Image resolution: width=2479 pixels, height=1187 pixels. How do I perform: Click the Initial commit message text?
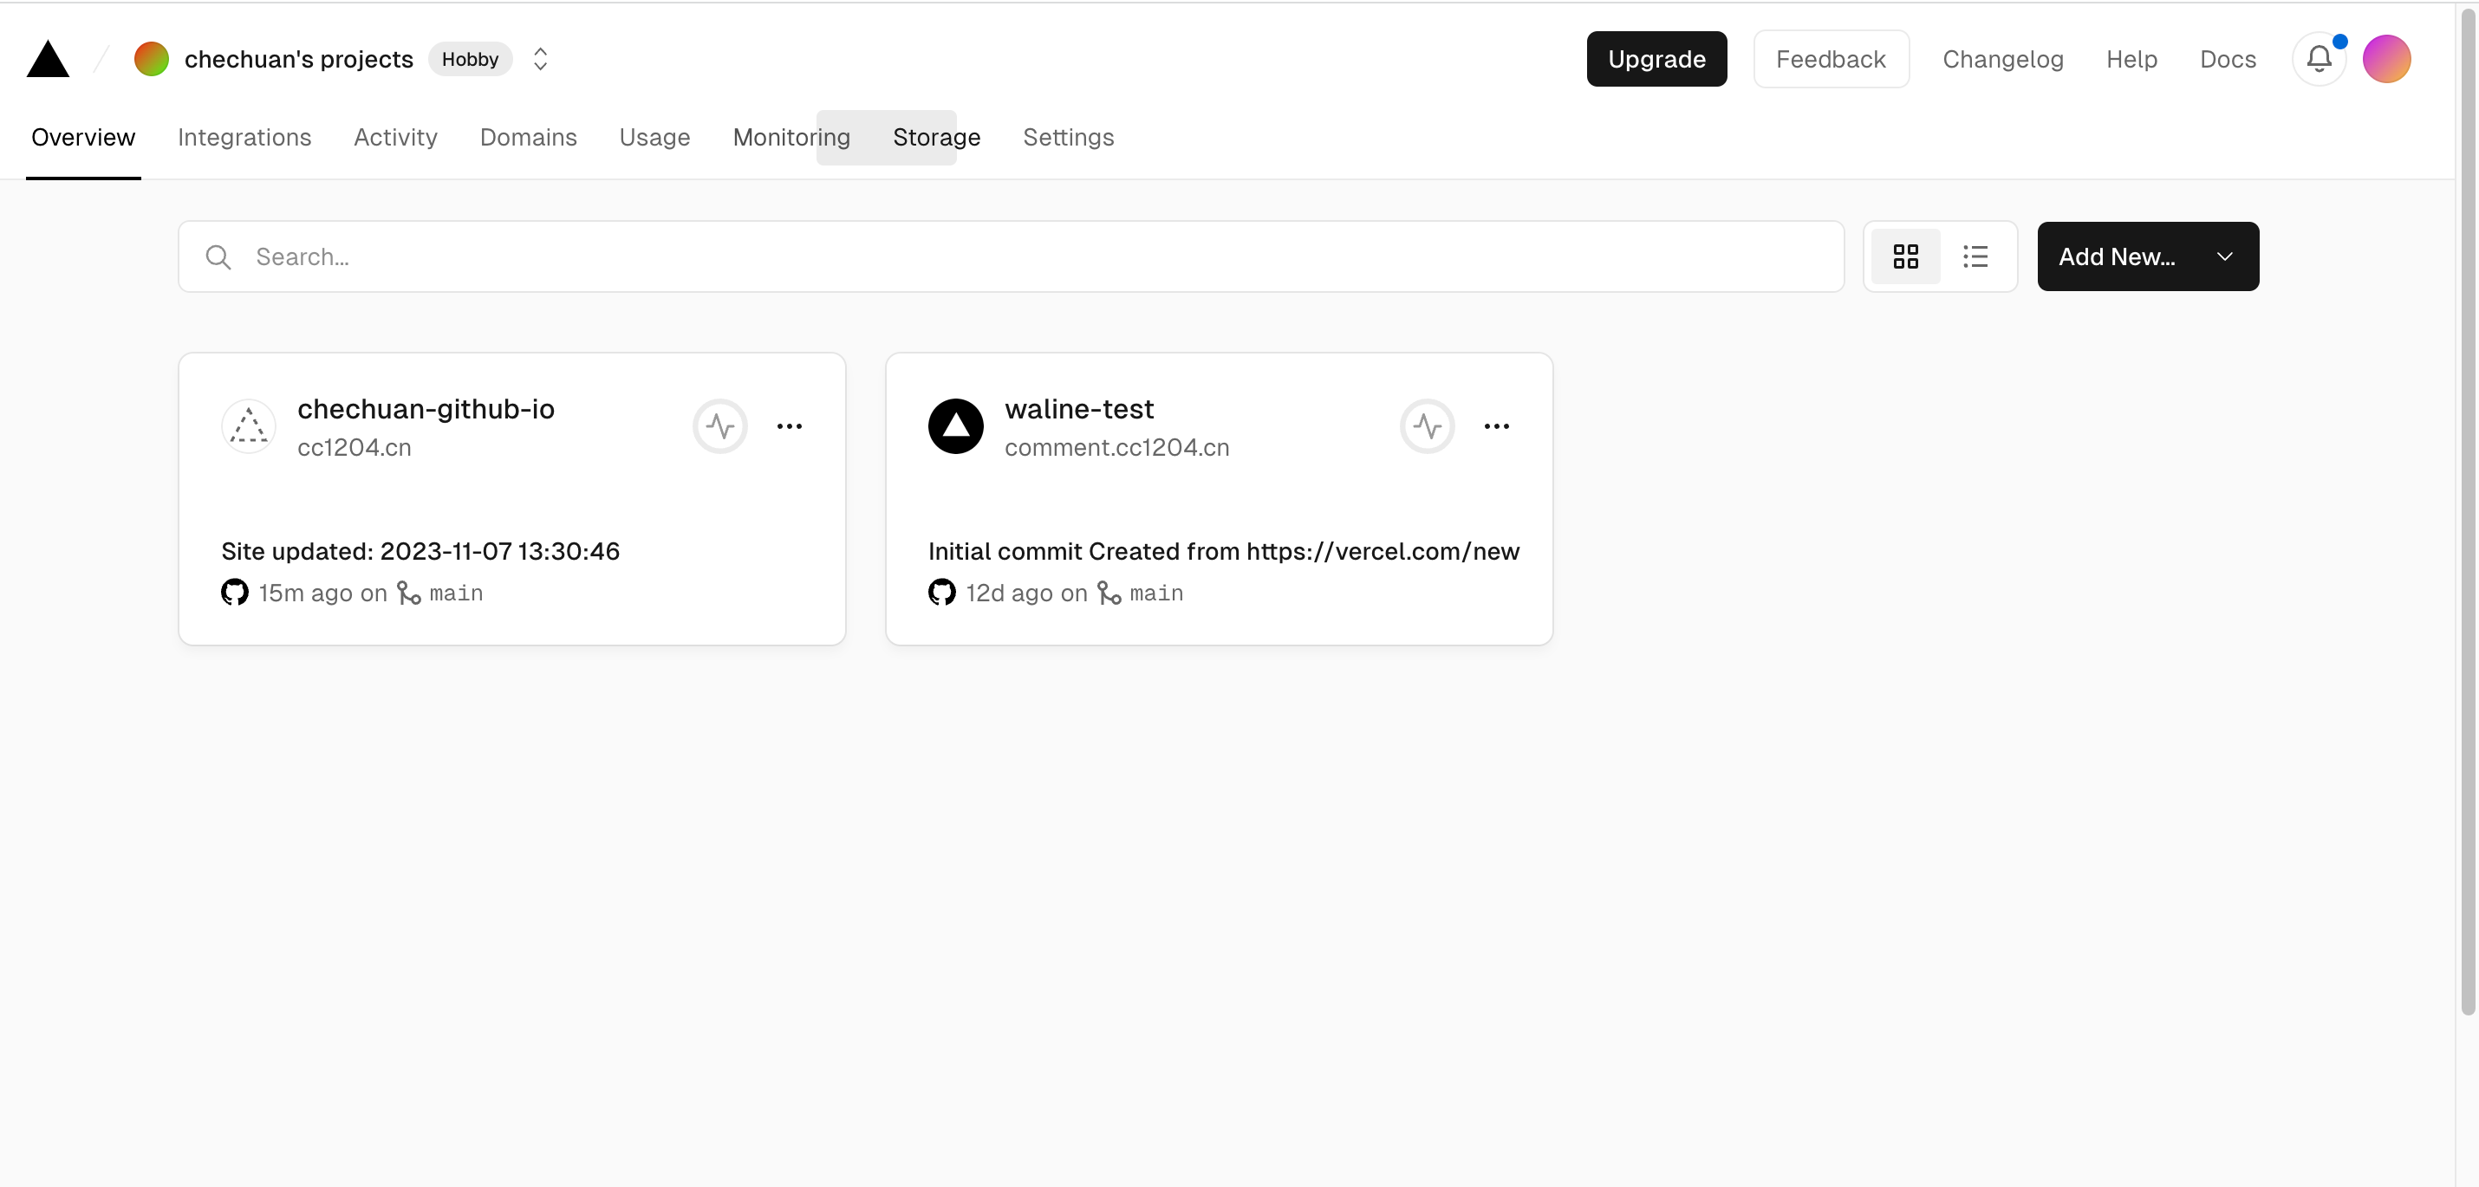(1223, 551)
